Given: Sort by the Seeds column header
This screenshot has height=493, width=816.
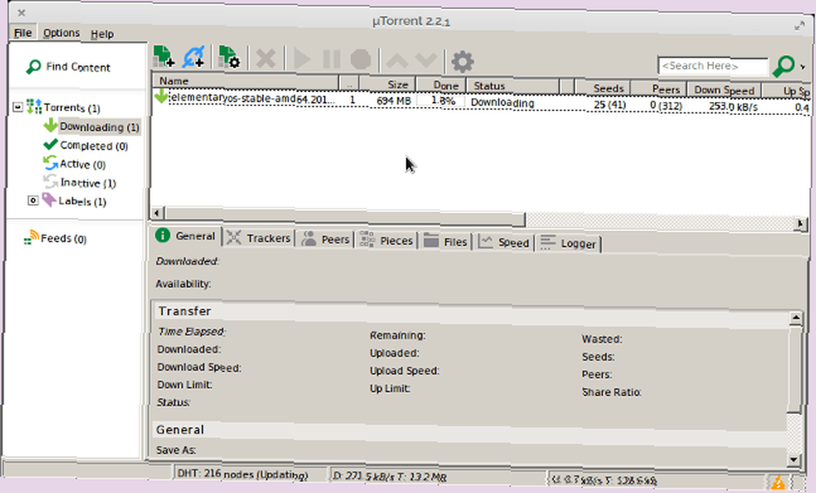Looking at the screenshot, I should [x=603, y=88].
